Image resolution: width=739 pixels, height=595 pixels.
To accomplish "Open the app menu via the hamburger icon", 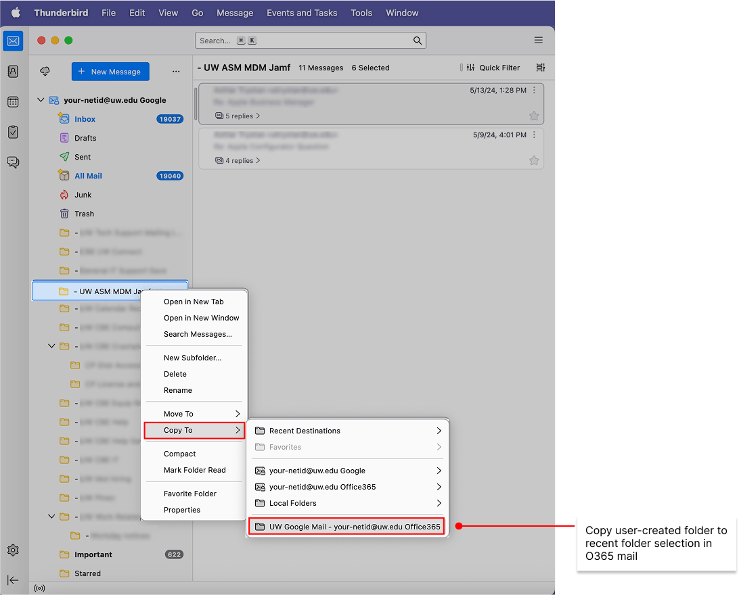I will [x=539, y=40].
